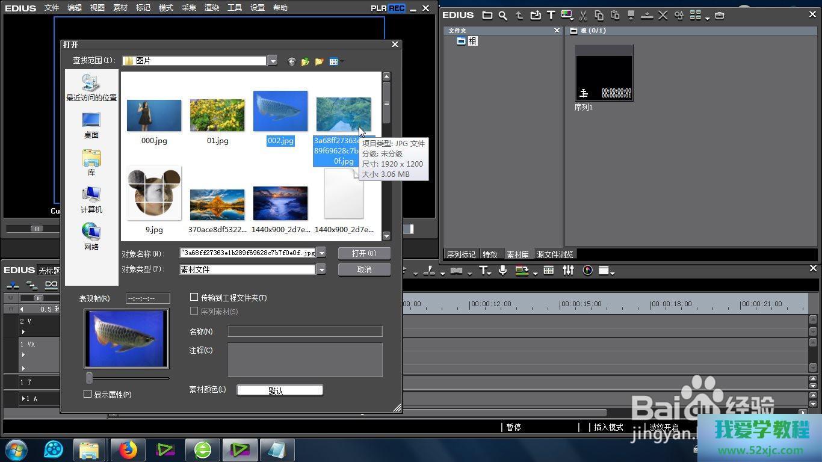
Task: Click the 素材颜色 默认 color swatch
Action: [x=280, y=390]
